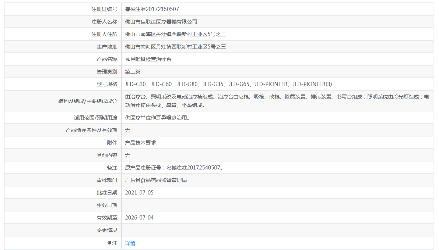The image size is (439, 250).
Task: Click 无 in the 产品储存条件及有效期 row
Action: coord(127,130)
